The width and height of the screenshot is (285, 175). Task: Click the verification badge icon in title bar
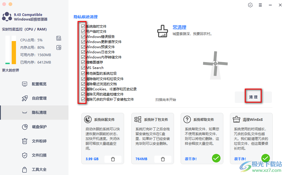tap(250, 5)
